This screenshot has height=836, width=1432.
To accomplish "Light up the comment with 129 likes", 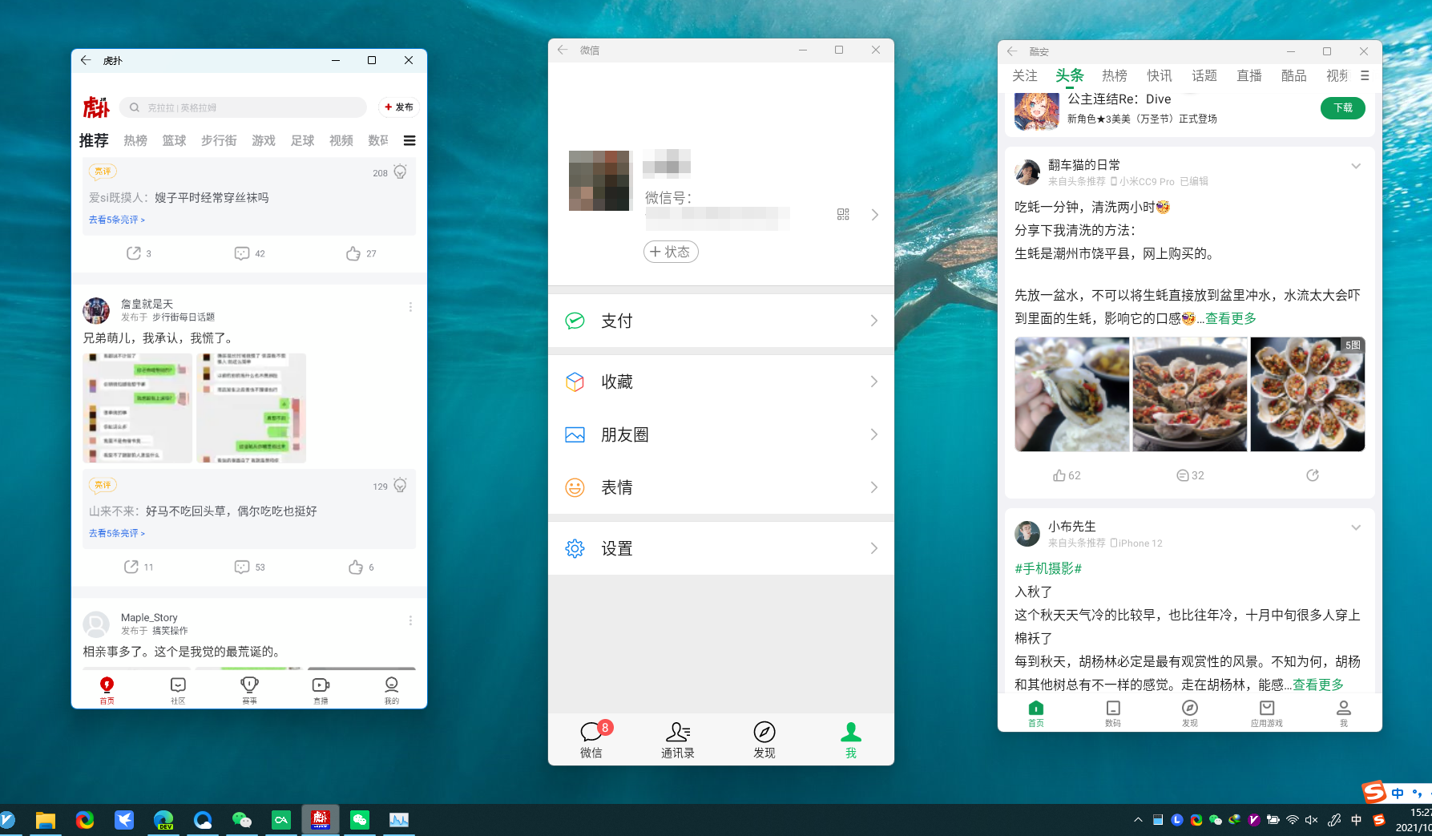I will 400,485.
